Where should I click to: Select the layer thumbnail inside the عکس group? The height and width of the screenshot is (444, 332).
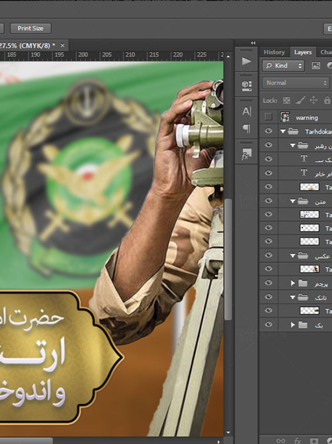click(x=309, y=269)
